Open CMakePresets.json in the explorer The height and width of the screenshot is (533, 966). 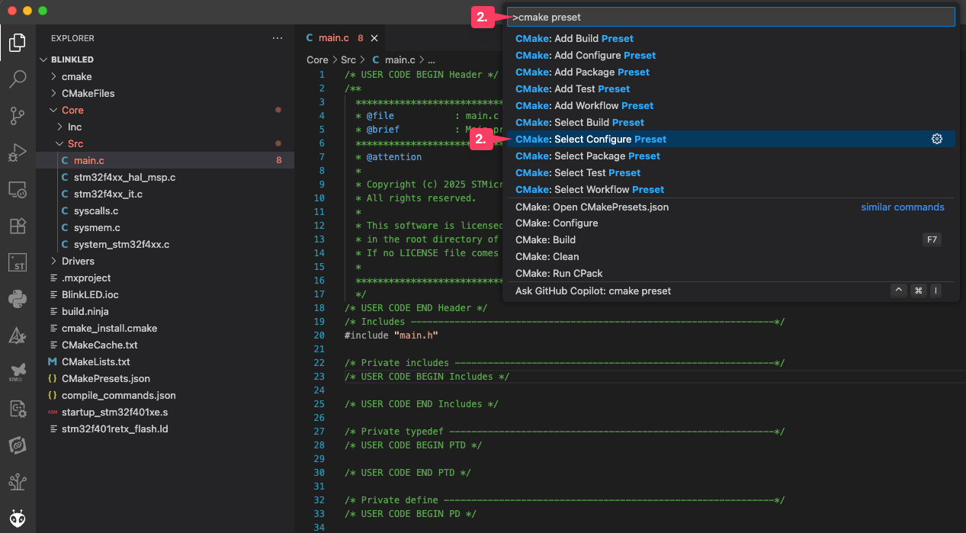click(105, 378)
